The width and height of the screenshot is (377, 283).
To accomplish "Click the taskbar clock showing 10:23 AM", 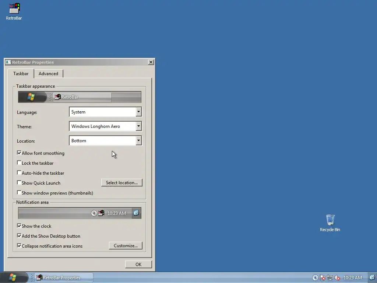I will (352, 278).
